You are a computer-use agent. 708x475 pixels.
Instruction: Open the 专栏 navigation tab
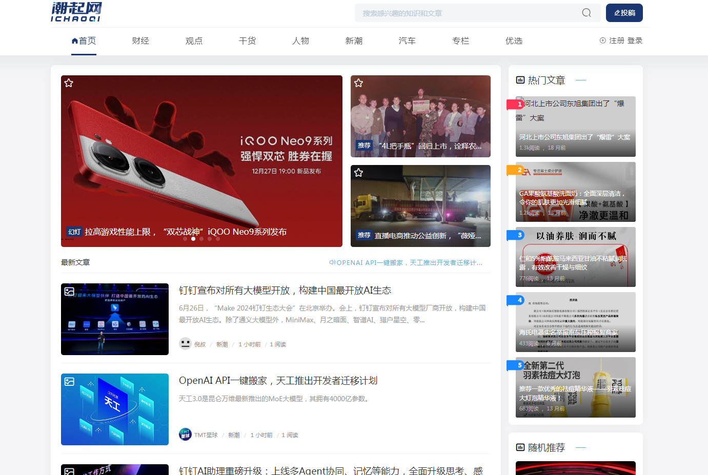[x=460, y=41]
